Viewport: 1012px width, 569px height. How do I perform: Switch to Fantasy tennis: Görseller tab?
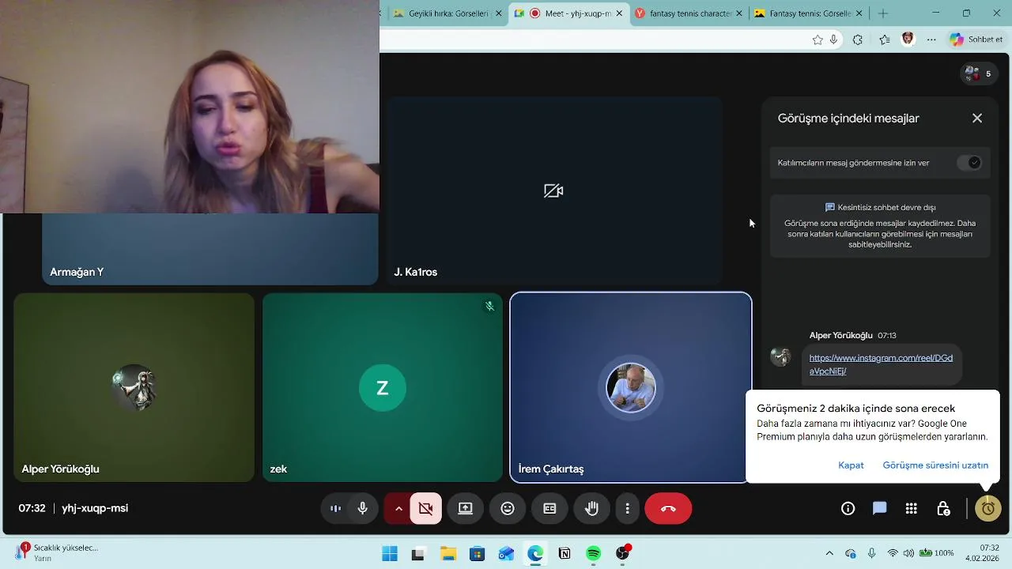(809, 13)
